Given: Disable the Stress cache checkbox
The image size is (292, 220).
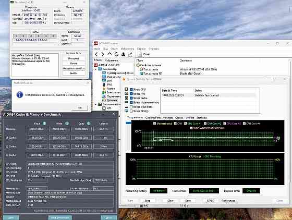Looking at the screenshot, I should tap(131, 98).
